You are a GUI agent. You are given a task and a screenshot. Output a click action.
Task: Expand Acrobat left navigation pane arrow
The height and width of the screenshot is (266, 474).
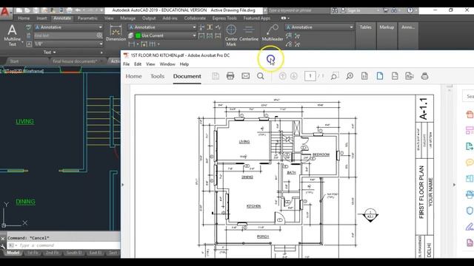pyautogui.click(x=122, y=185)
